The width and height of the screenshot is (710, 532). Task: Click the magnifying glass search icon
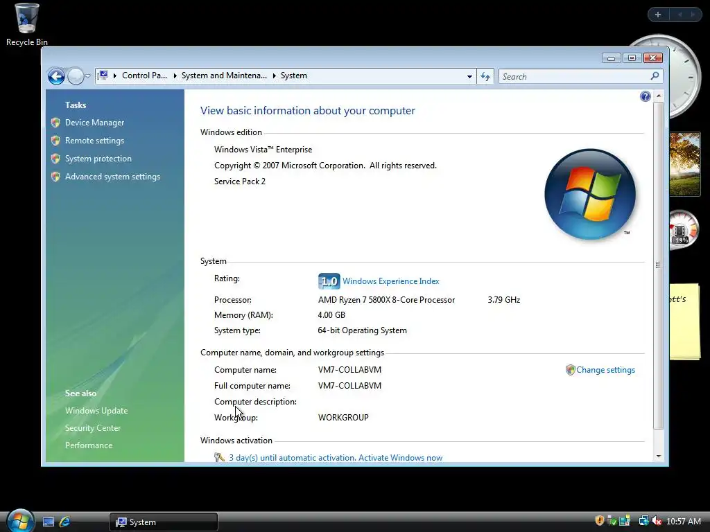pyautogui.click(x=655, y=76)
